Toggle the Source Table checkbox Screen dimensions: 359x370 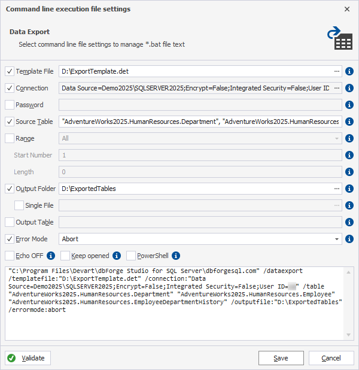[x=10, y=122]
